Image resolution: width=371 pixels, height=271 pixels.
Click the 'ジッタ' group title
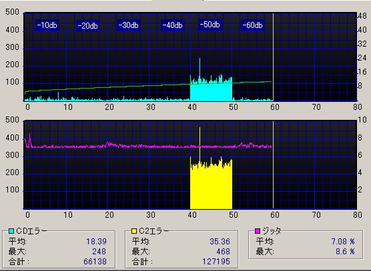(x=272, y=231)
